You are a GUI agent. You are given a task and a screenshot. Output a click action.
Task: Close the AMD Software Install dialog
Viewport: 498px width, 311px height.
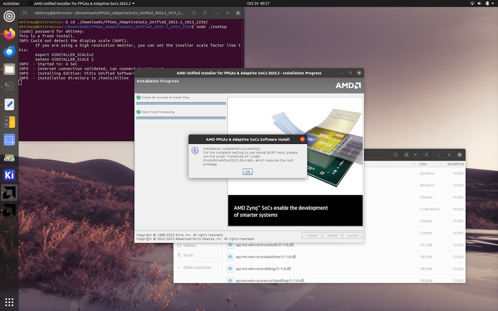click(x=302, y=139)
